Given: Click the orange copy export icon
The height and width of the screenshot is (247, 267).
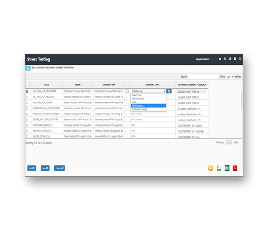Looking at the screenshot, I should 211,168.
